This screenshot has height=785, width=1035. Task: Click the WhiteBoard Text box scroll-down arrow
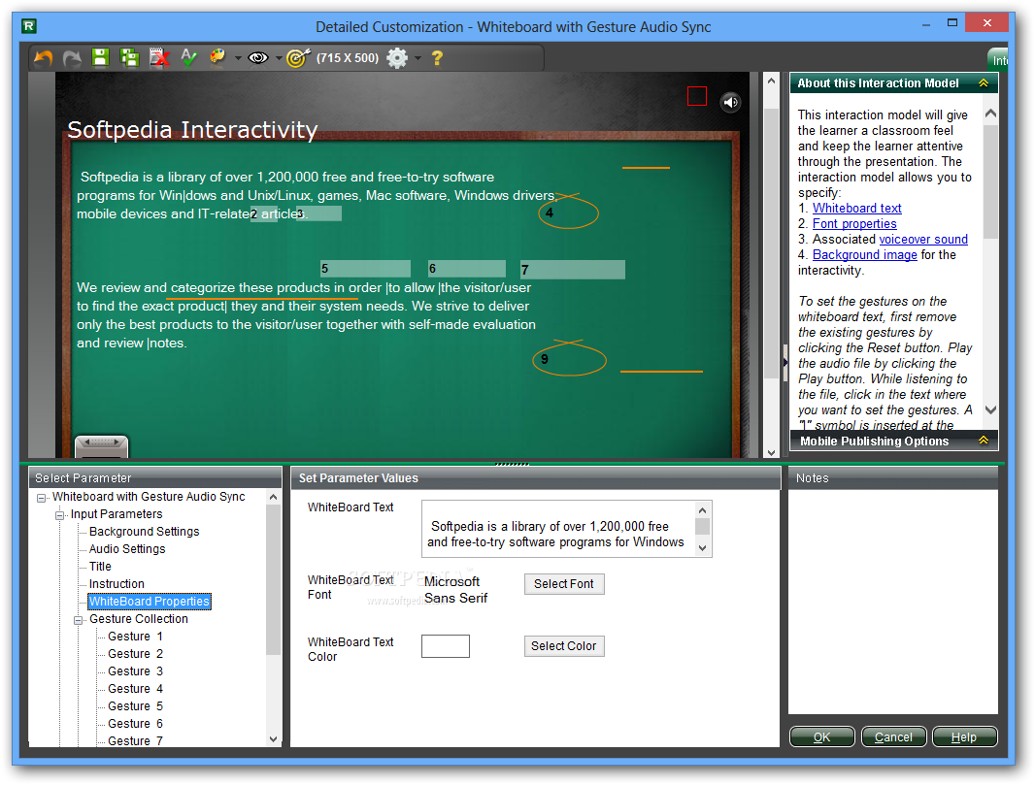(702, 548)
